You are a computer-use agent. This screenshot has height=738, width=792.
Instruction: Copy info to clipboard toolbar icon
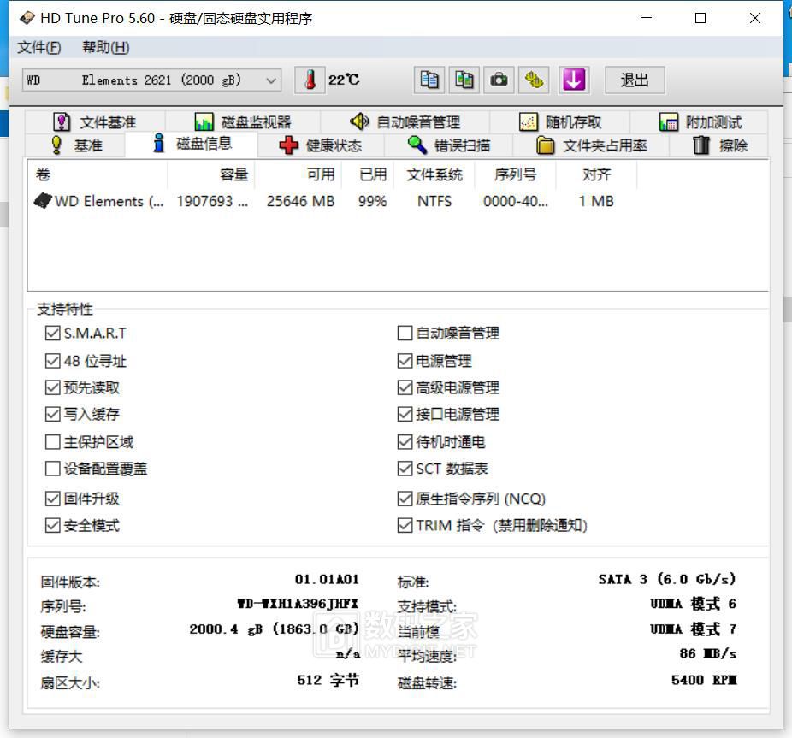pos(429,80)
